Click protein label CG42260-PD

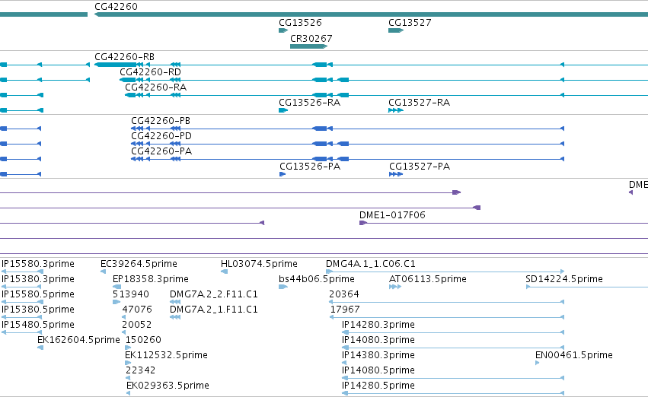pos(161,136)
